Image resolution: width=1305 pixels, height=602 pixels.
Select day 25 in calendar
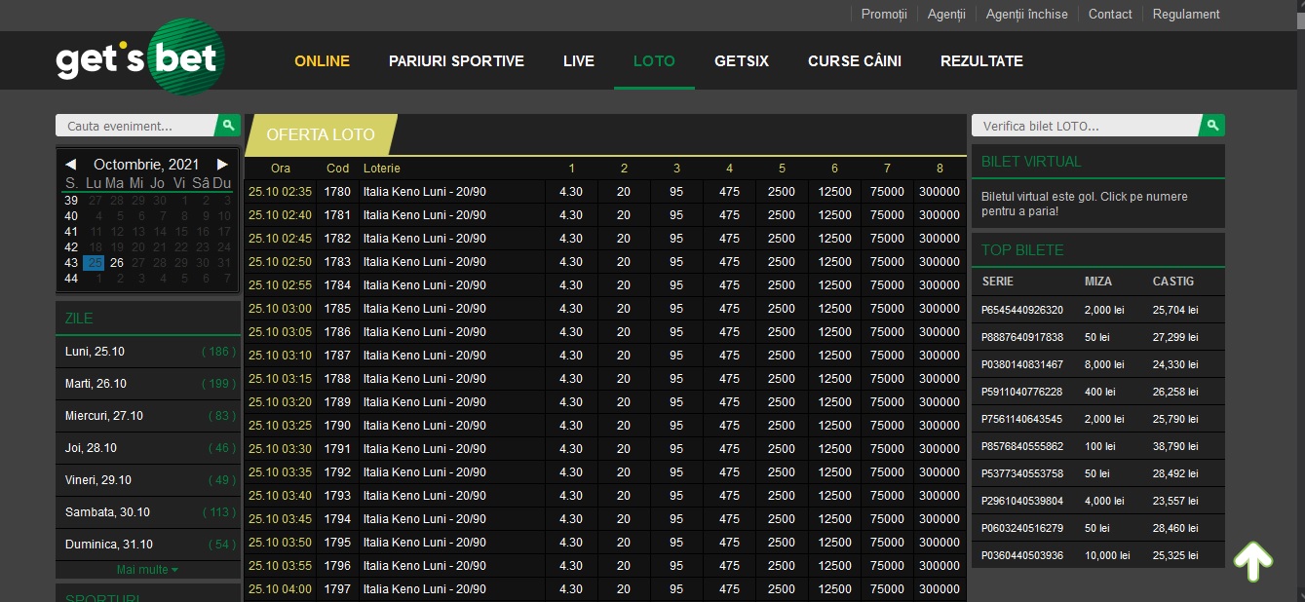[x=94, y=262]
